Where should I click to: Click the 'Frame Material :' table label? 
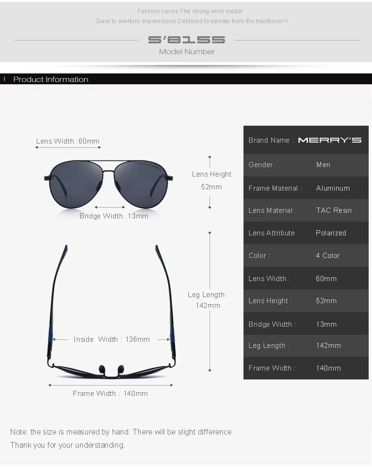click(x=275, y=188)
